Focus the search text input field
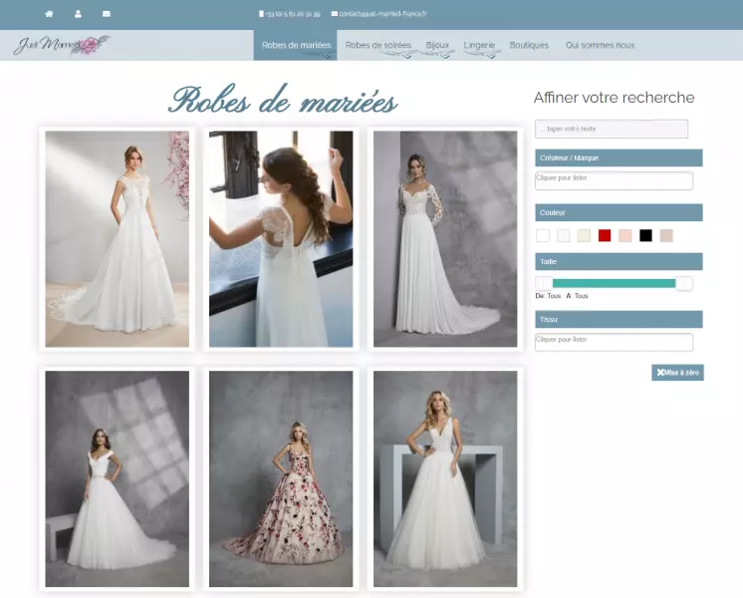The height and width of the screenshot is (598, 743). [612, 129]
